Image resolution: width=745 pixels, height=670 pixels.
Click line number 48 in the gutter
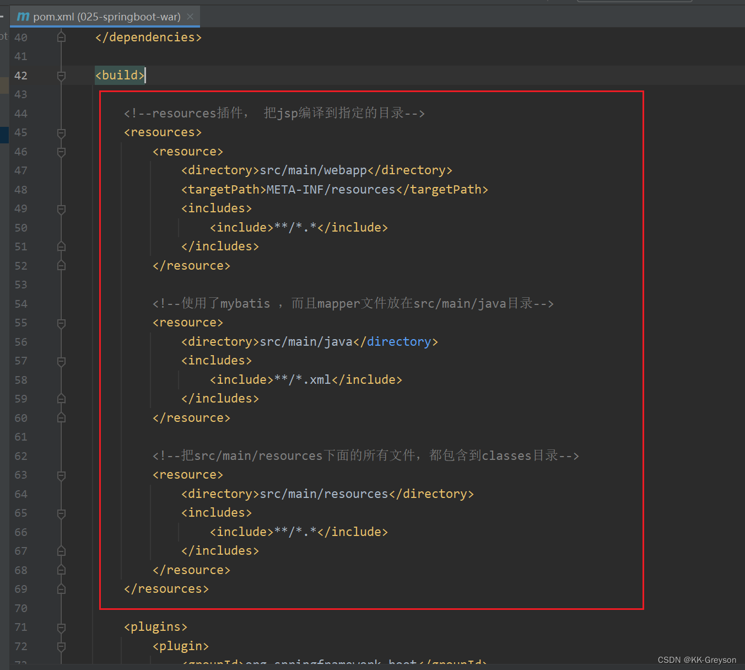[x=21, y=190]
